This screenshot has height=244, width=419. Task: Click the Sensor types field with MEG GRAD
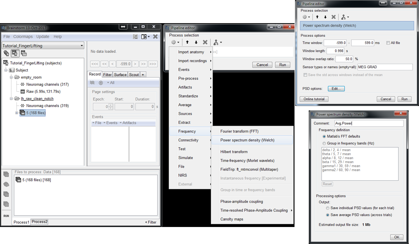point(385,67)
